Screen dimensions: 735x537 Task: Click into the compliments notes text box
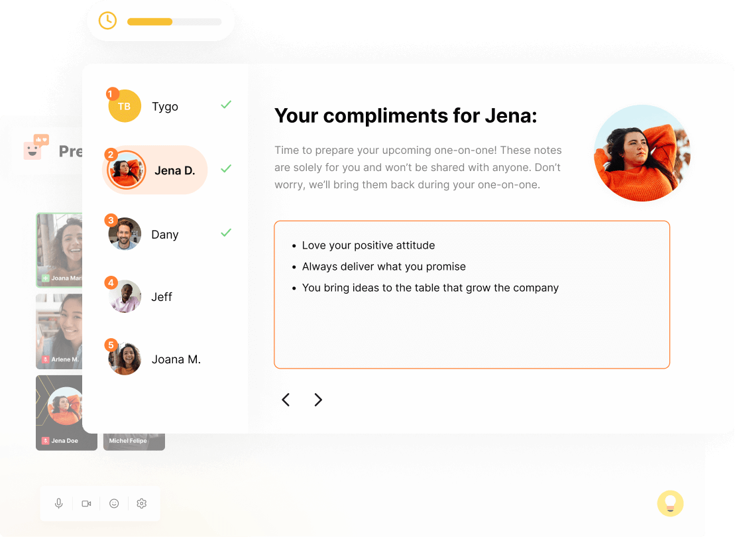pyautogui.click(x=472, y=294)
